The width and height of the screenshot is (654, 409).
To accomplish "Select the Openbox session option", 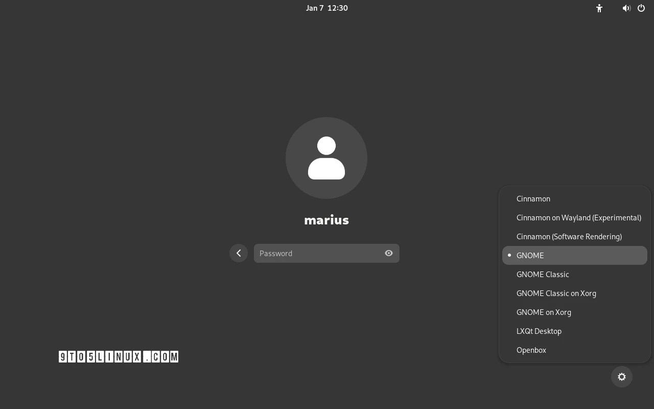I will pyautogui.click(x=531, y=350).
